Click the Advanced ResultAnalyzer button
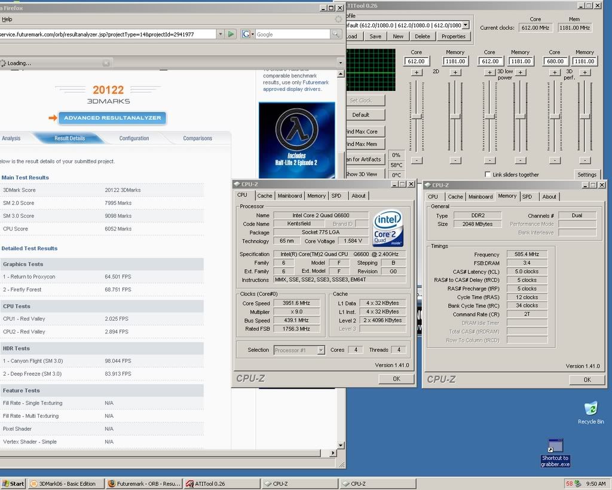 (112, 118)
